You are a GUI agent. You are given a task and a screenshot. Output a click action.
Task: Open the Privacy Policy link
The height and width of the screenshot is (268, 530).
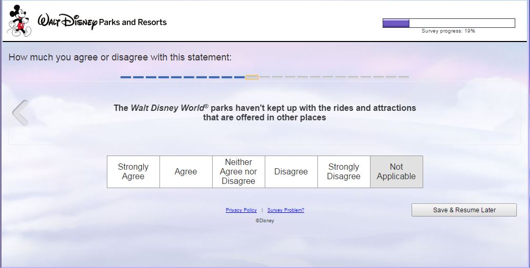click(x=241, y=210)
